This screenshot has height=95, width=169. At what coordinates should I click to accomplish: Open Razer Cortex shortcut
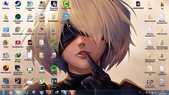[54, 69]
